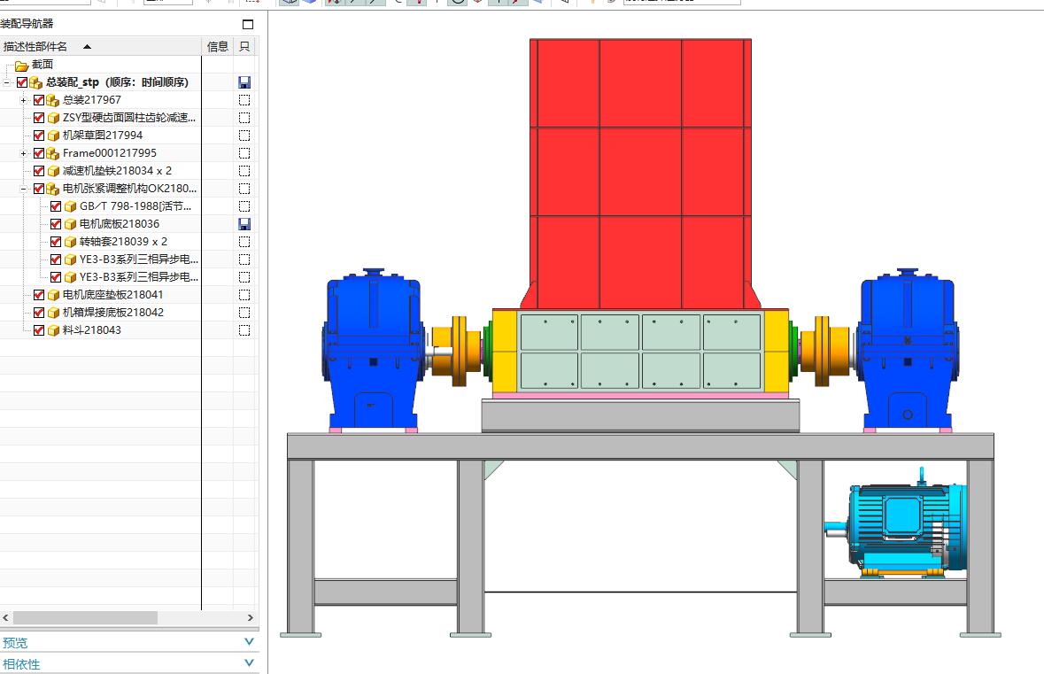Click the save icon in 总装配_stp row

pos(244,82)
